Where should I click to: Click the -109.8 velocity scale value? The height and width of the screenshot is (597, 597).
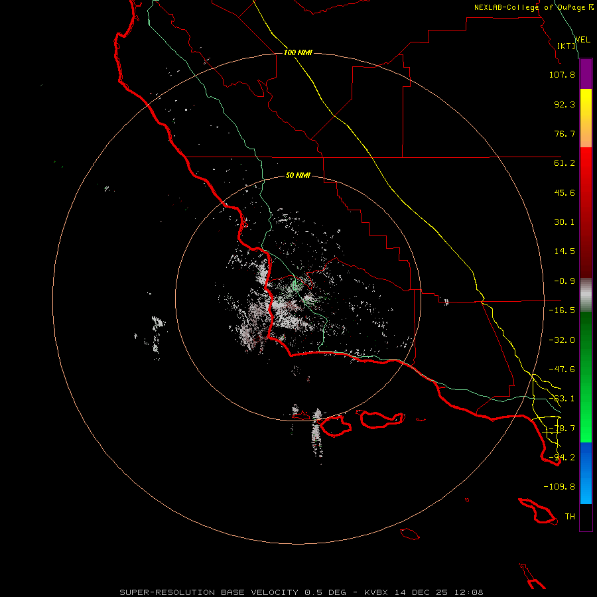coord(559,487)
